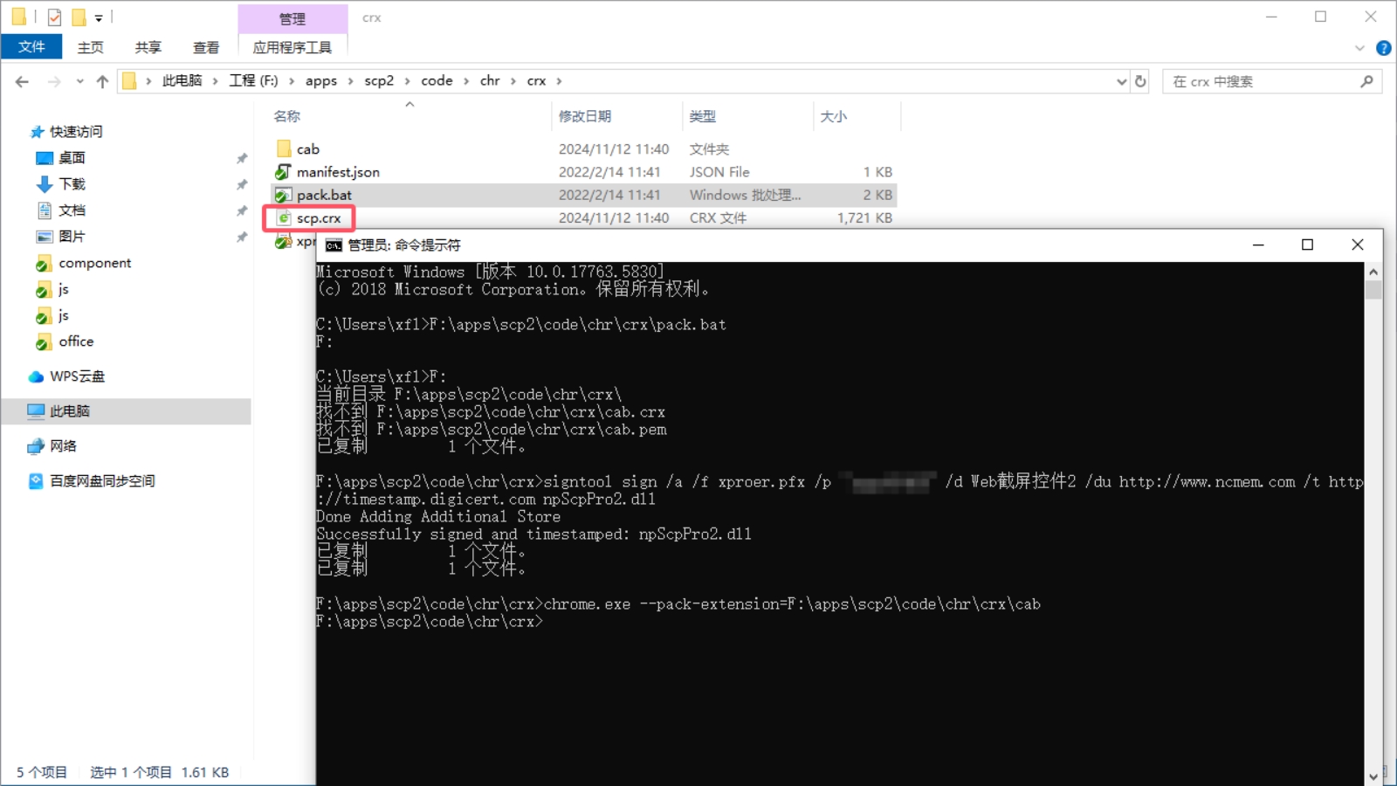This screenshot has height=786, width=1397.
Task: Open the 文件 menu tab
Action: point(31,47)
